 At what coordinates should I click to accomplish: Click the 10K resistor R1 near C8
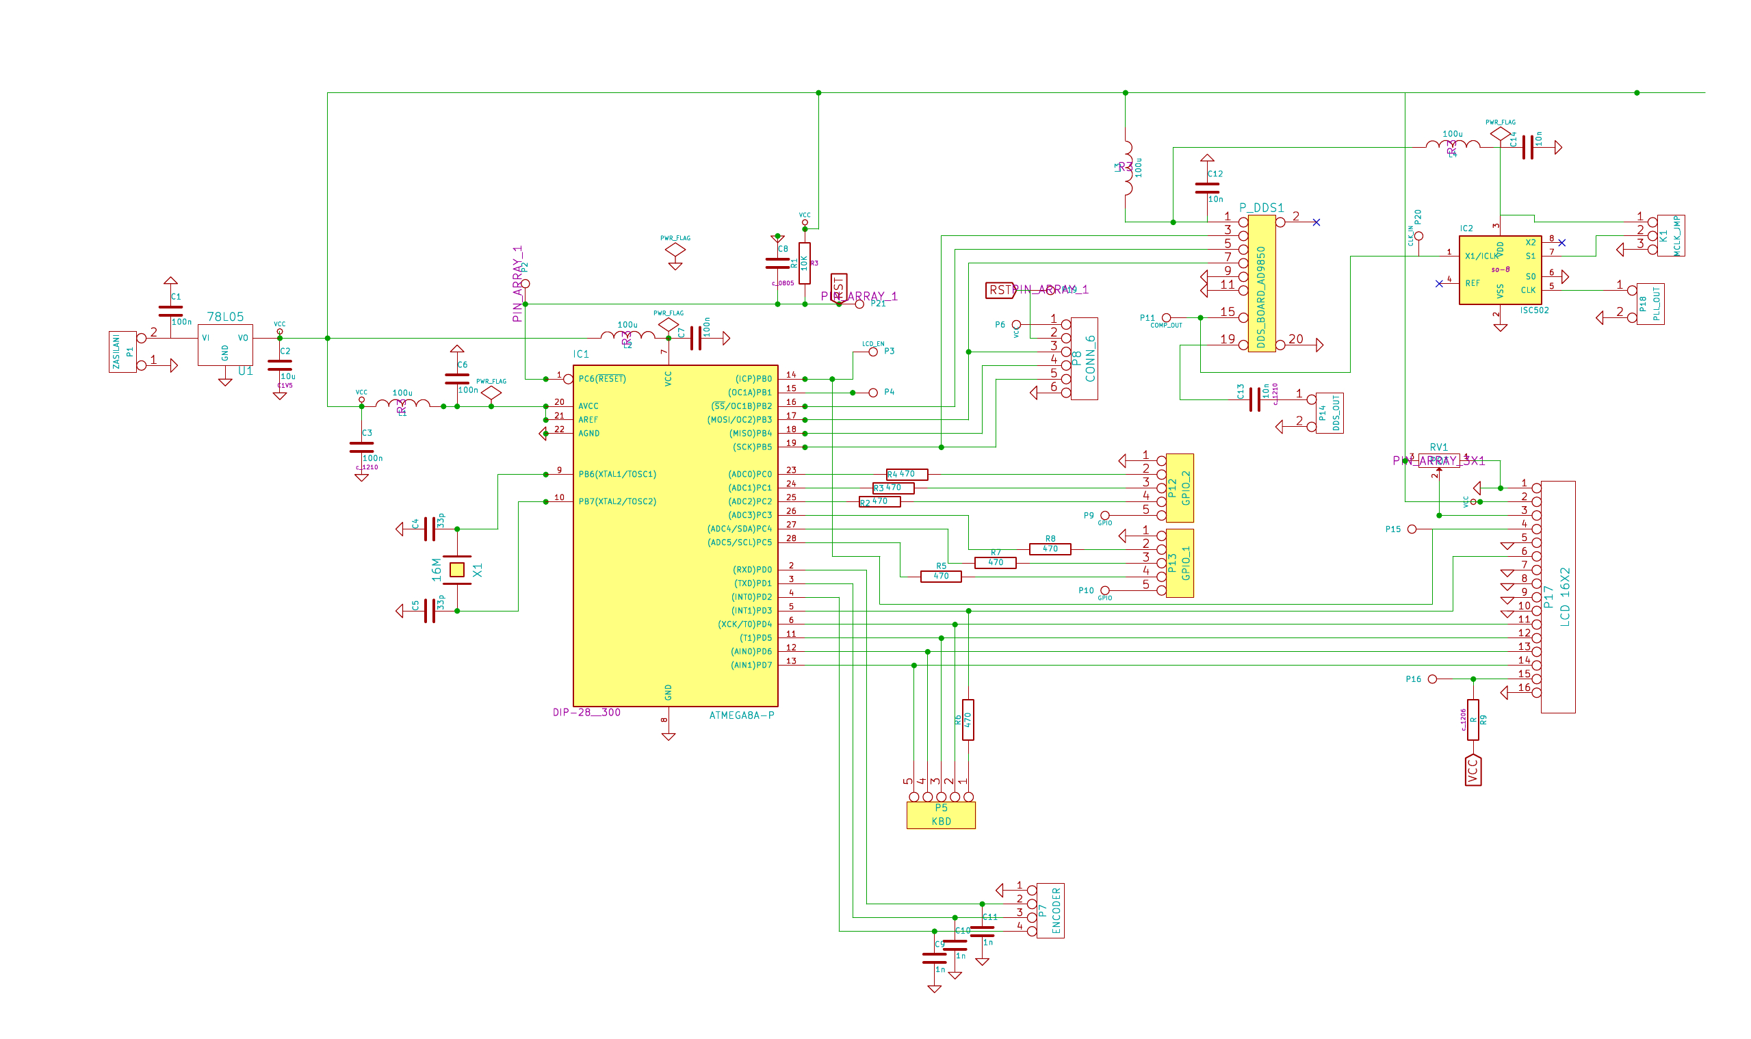[x=804, y=263]
